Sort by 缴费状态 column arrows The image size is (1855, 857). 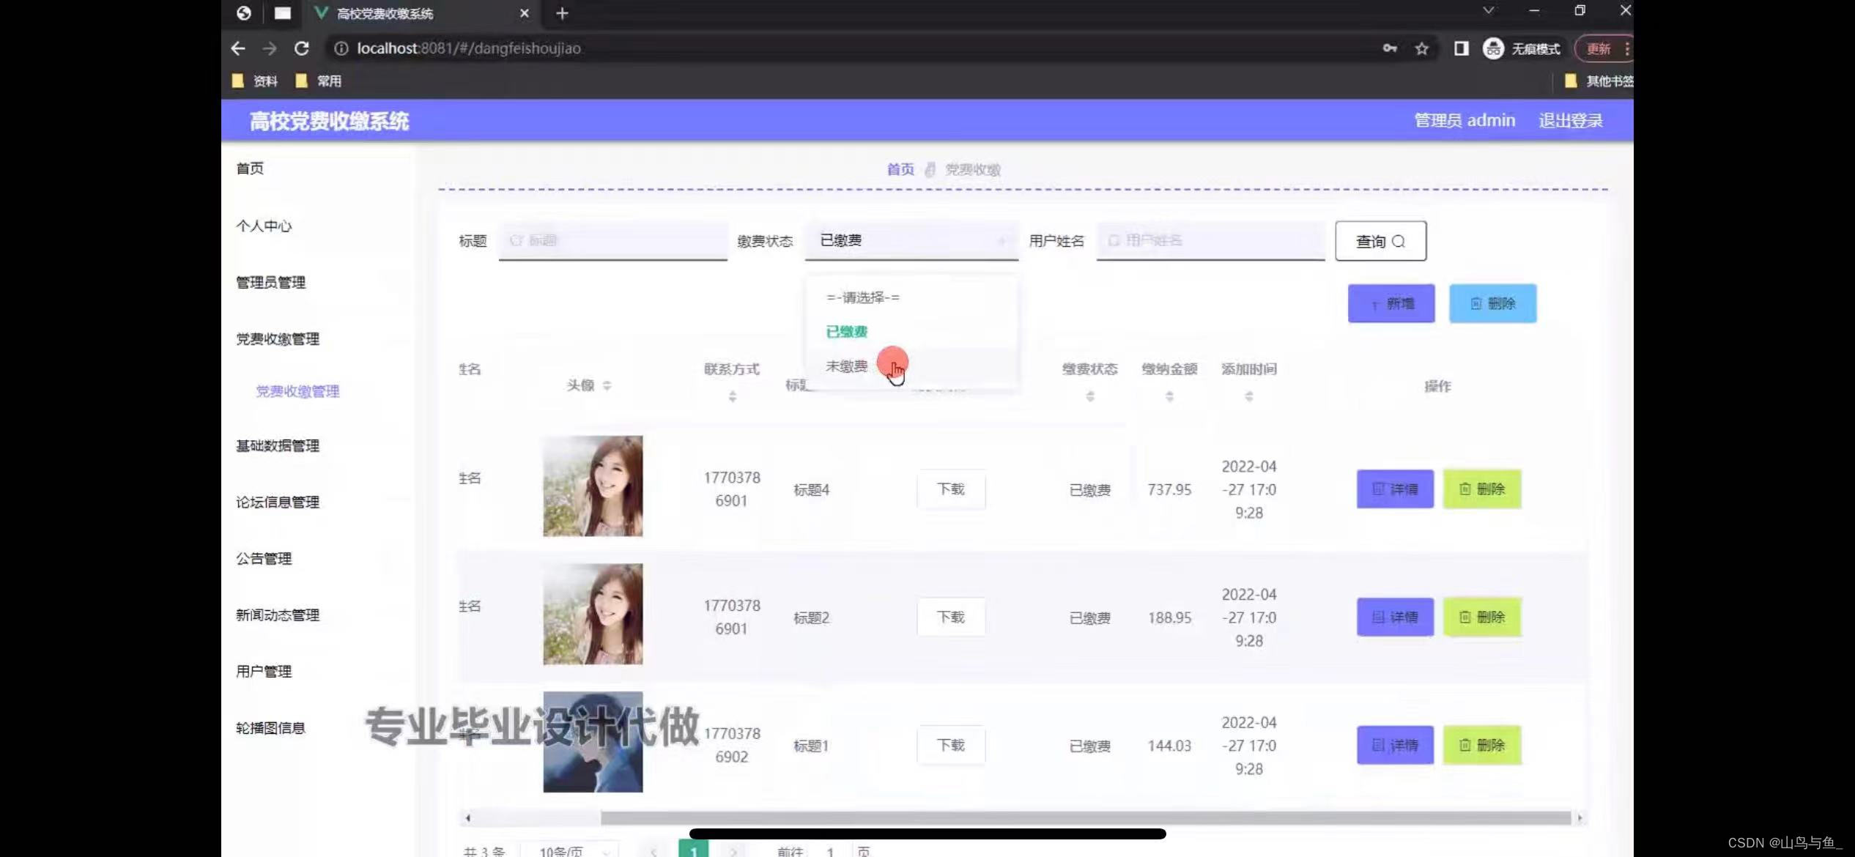[1090, 396]
